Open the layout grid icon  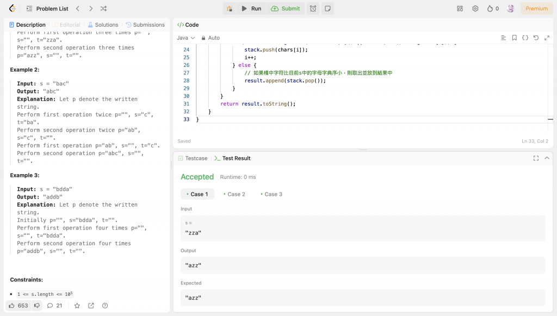click(460, 9)
